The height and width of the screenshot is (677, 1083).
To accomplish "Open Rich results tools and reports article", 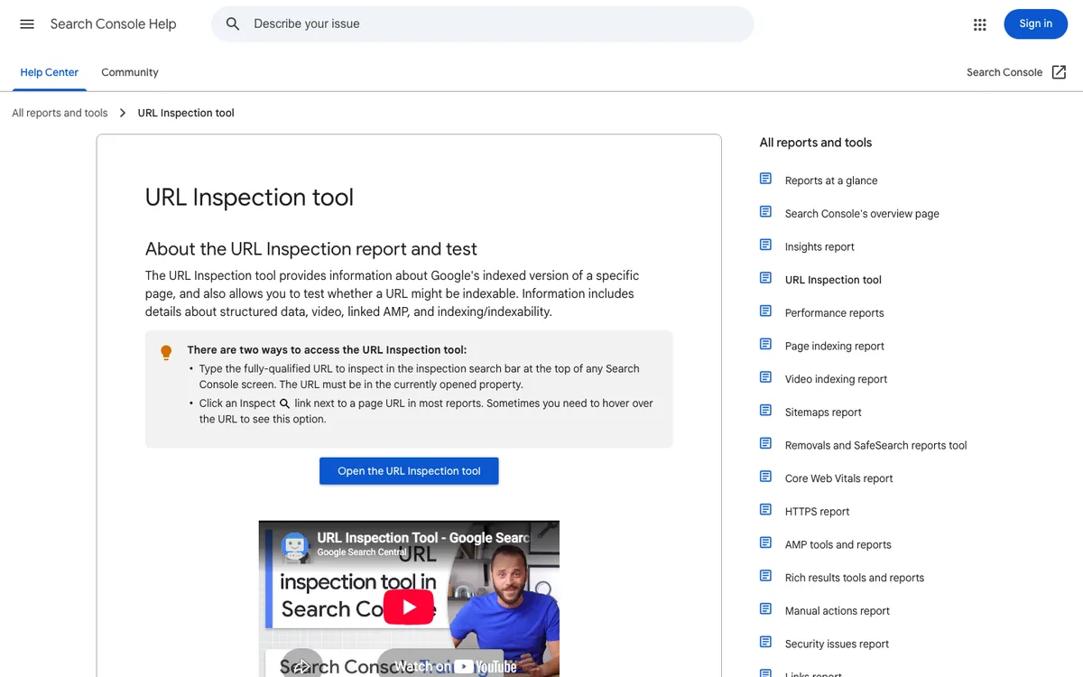I will pos(854,578).
